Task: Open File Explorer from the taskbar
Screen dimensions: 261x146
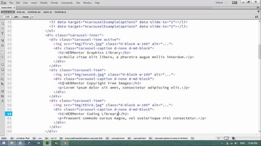Action: (12, 143)
